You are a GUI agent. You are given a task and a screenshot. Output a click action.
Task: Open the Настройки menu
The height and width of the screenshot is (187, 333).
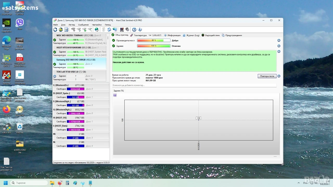tap(97, 25)
